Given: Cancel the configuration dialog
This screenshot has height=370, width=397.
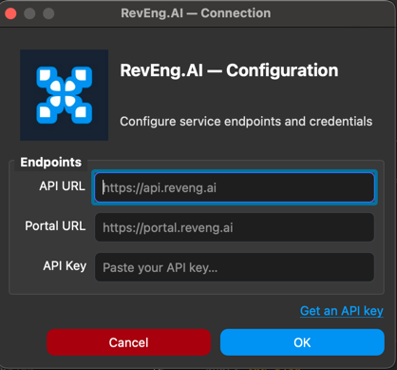Looking at the screenshot, I should point(128,342).
